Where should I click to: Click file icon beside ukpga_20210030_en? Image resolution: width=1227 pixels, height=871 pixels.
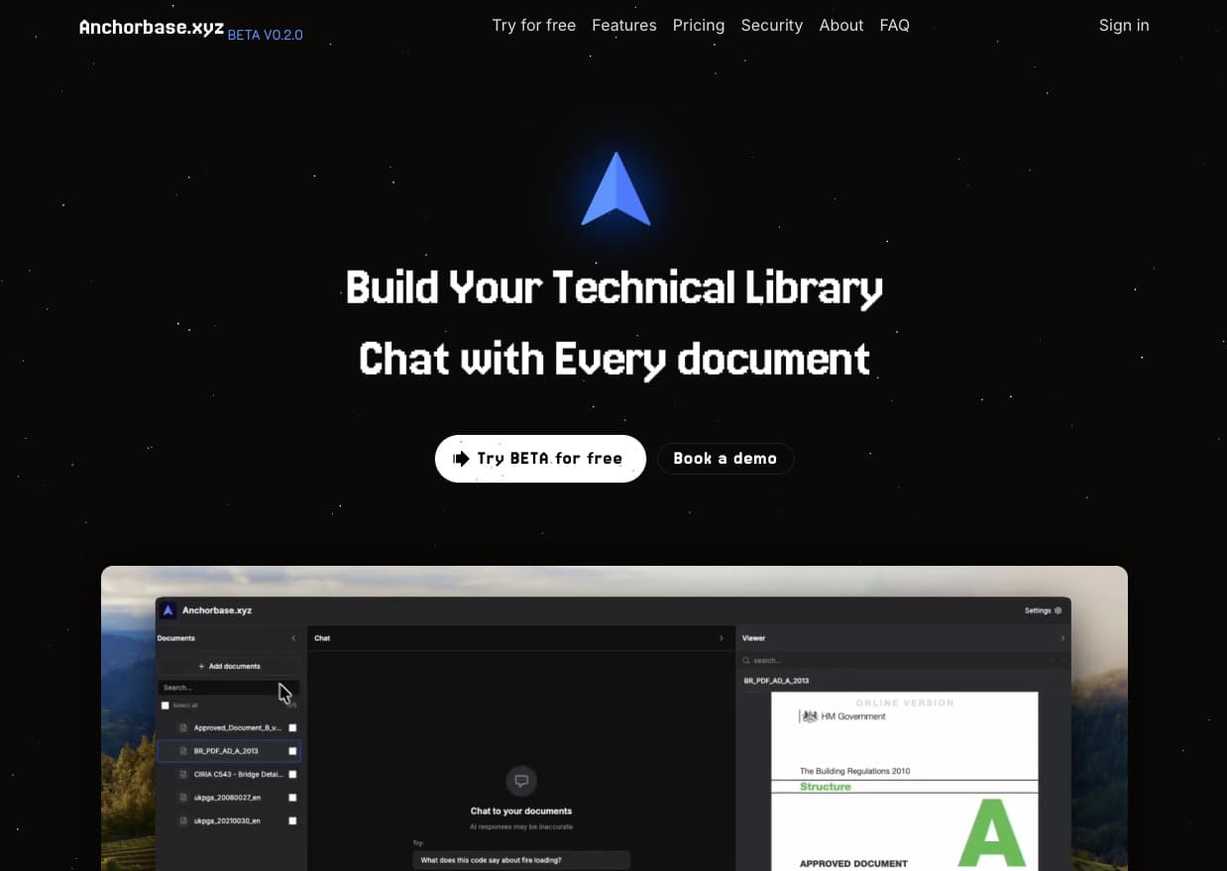click(x=183, y=820)
